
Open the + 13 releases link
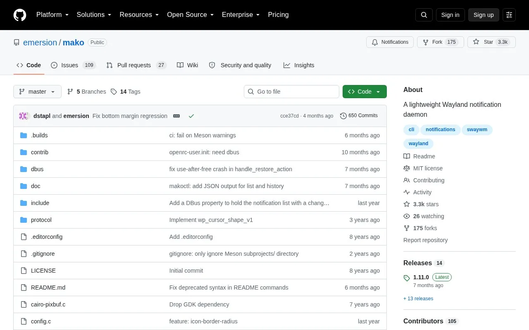pos(418,299)
